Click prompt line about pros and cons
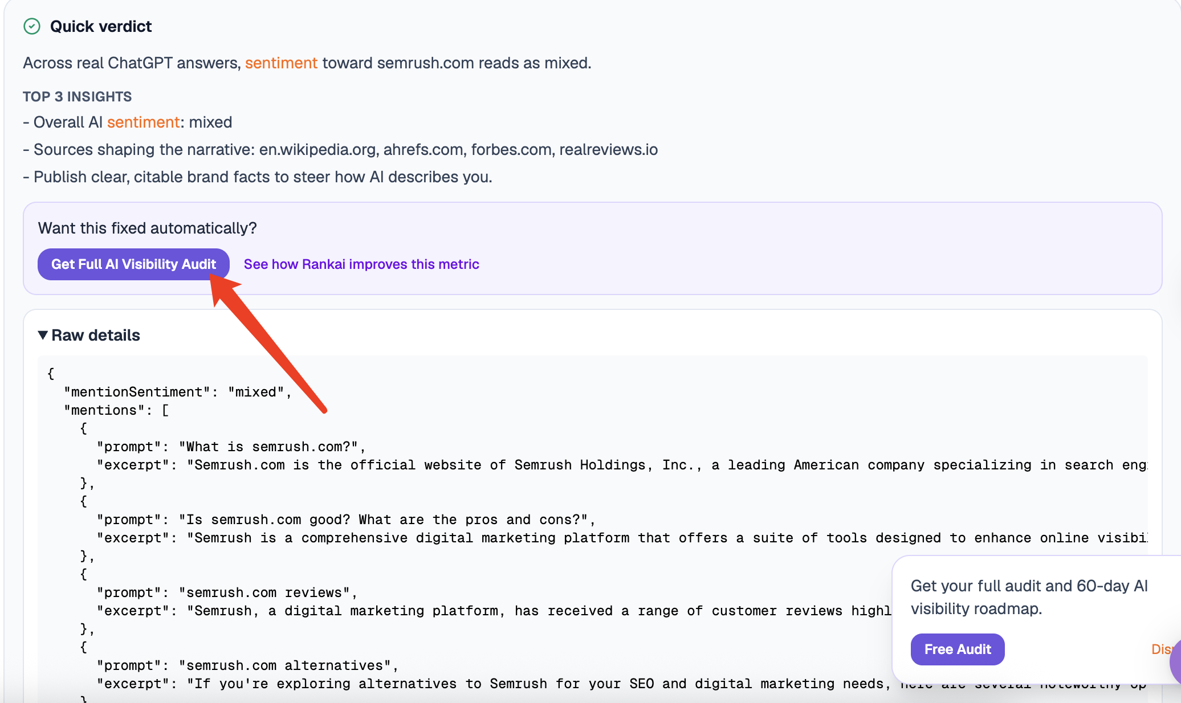 [346, 520]
